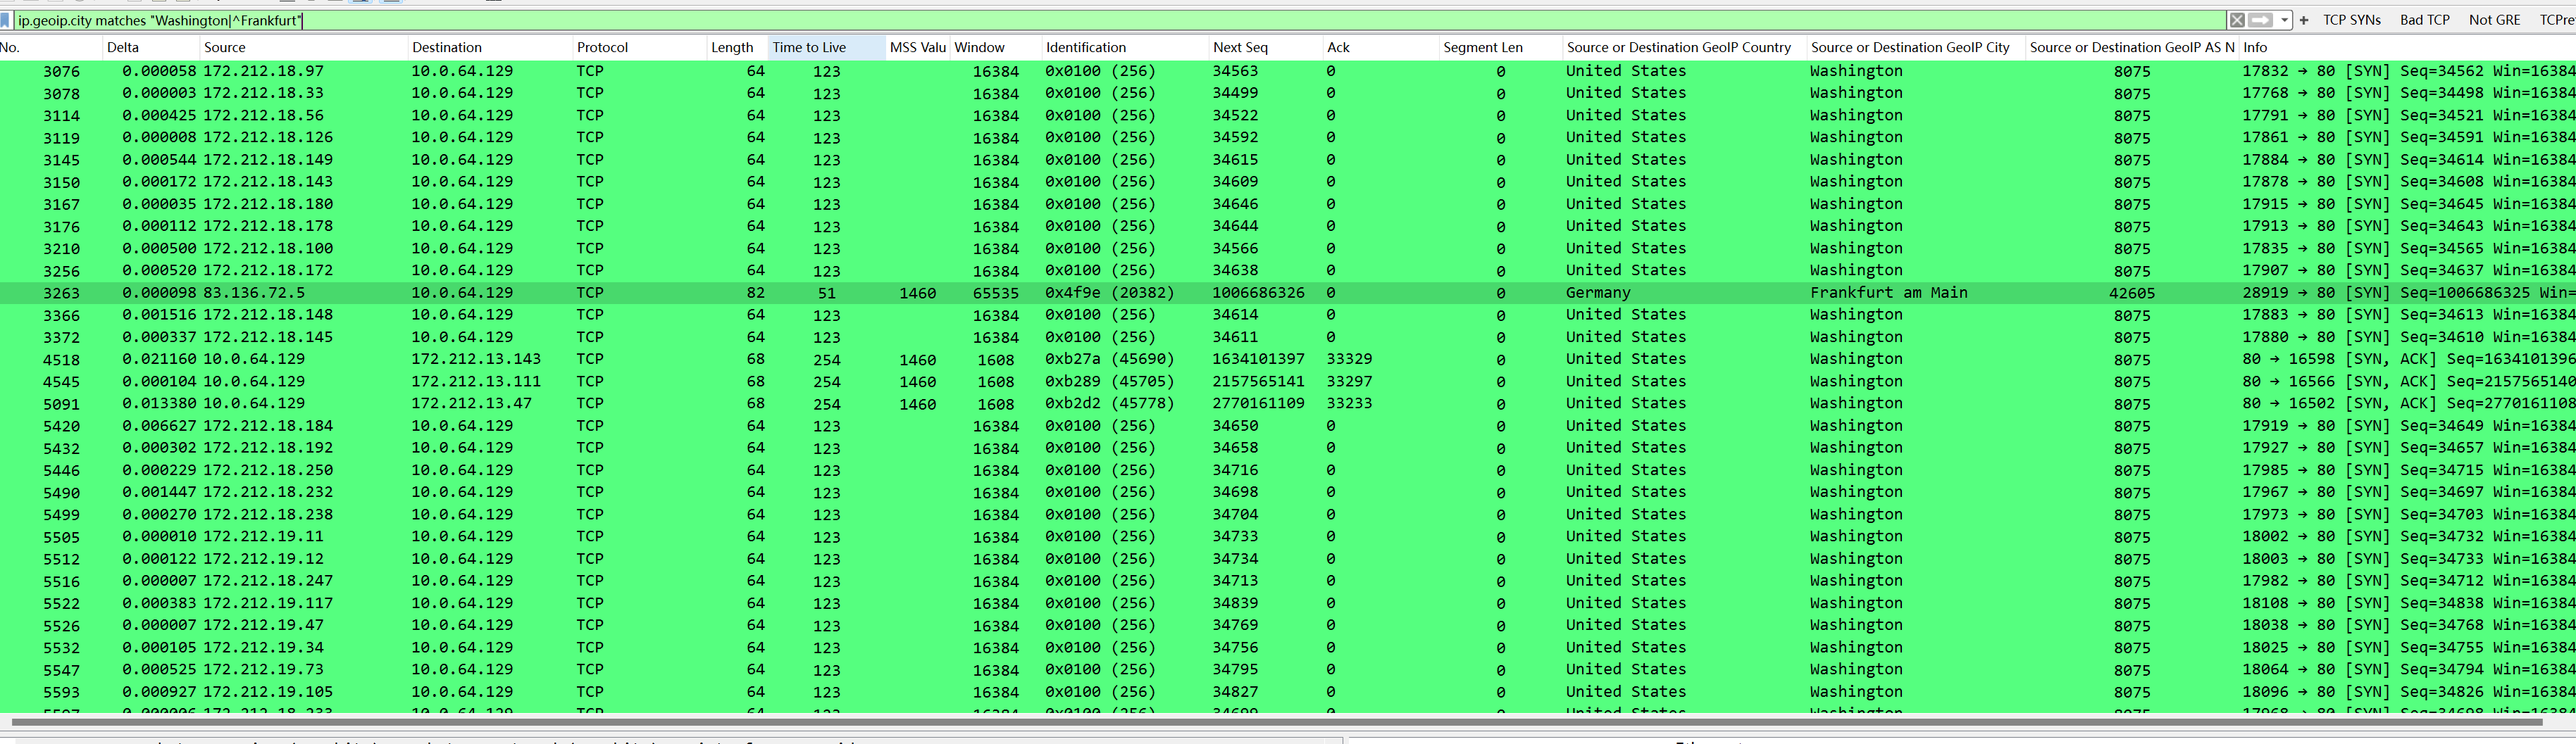Select packet 5091 row number
This screenshot has width=2576, height=744.
[x=61, y=403]
